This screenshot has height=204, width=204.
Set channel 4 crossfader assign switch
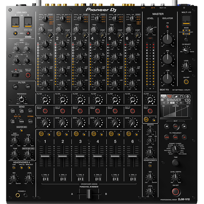[98, 179]
